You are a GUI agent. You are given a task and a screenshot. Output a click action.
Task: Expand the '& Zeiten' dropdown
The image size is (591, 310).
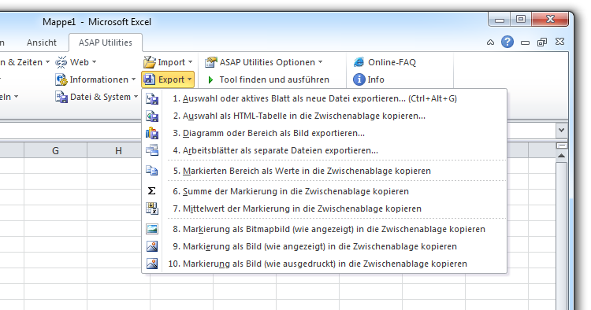pyautogui.click(x=47, y=62)
